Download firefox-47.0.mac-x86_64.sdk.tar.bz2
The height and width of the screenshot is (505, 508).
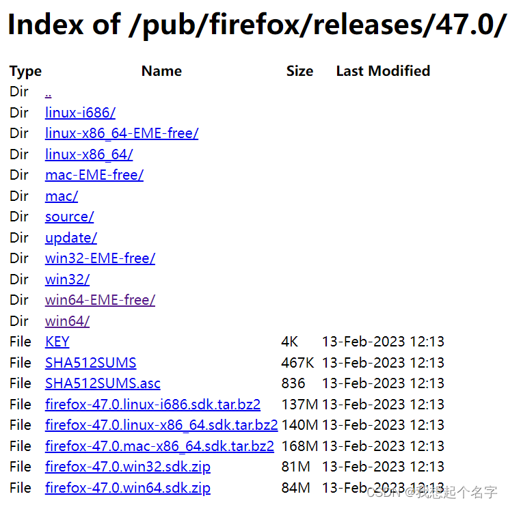point(159,447)
